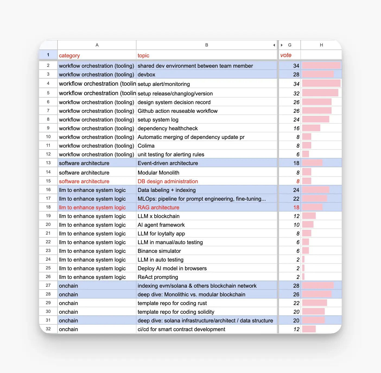
Task: Click vote value 32 for setup release row
Action: point(290,93)
